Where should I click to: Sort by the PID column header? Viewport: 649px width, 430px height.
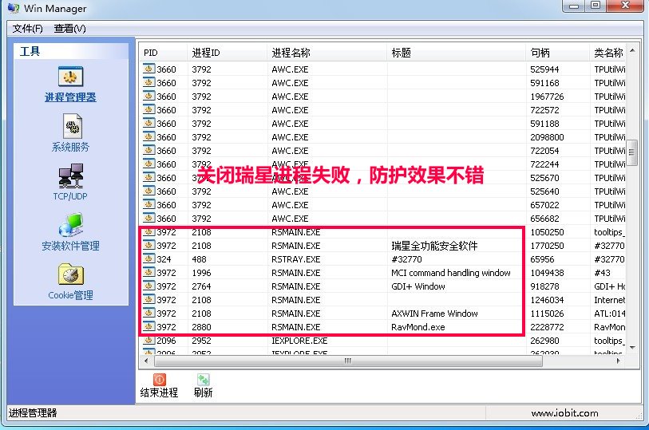pos(163,53)
